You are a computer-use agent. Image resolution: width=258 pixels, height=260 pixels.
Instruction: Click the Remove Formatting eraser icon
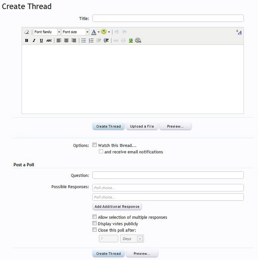click(x=27, y=32)
